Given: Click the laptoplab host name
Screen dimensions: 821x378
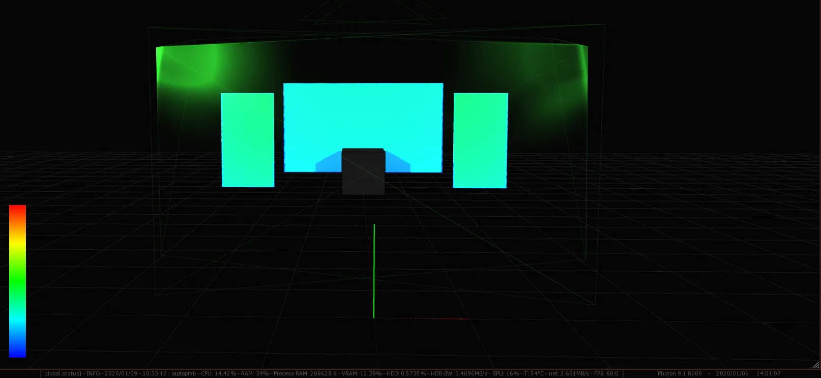Looking at the screenshot, I should pos(183,373).
